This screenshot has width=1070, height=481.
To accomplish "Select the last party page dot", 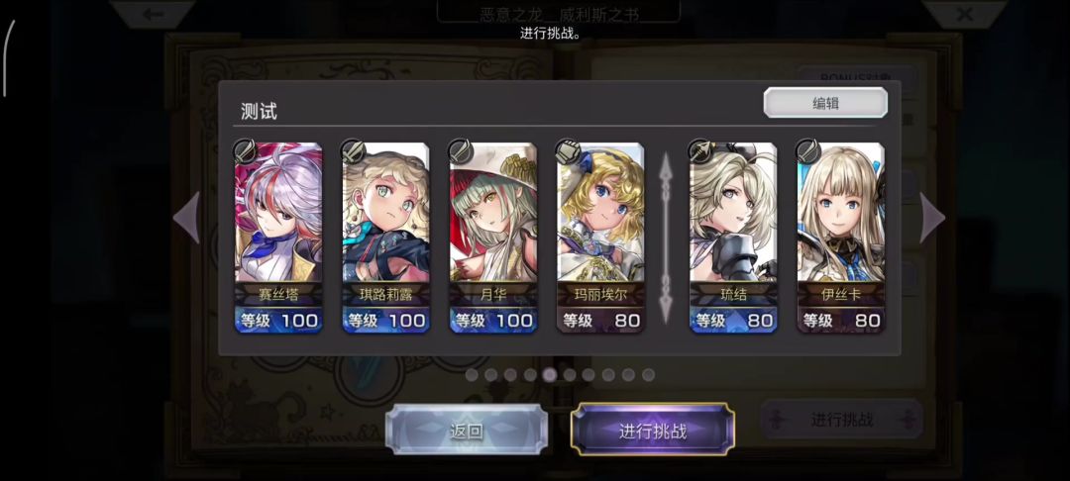I will (648, 375).
